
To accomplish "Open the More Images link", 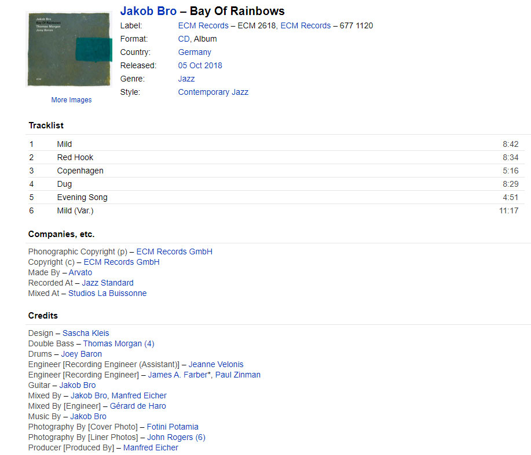I will tap(71, 100).
